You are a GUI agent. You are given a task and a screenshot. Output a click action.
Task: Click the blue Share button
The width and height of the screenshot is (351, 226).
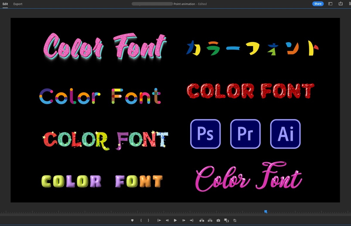pos(318,3)
